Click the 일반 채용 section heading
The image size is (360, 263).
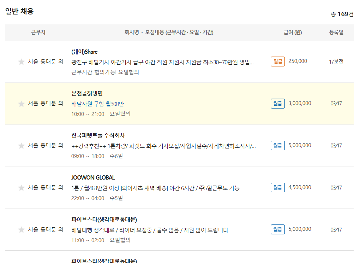[x=19, y=11]
